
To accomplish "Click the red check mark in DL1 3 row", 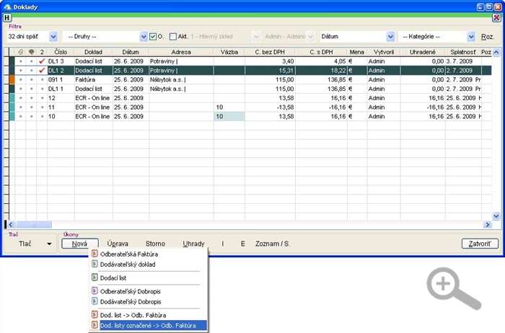I will (x=42, y=61).
